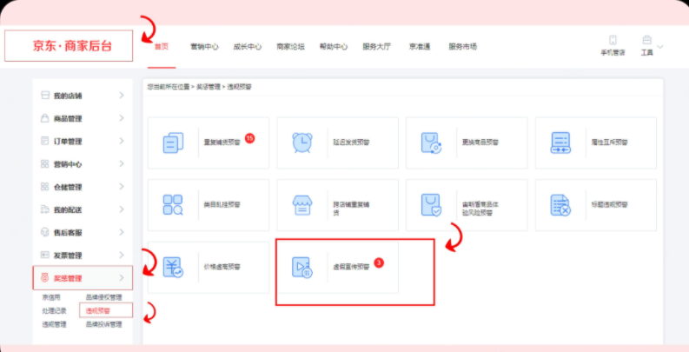Click the 更换商品预警 shopping bag icon
Screen dimensions: 689x352
[x=431, y=143]
